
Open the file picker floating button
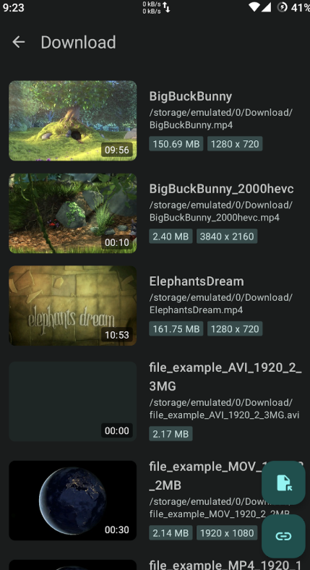(x=283, y=482)
